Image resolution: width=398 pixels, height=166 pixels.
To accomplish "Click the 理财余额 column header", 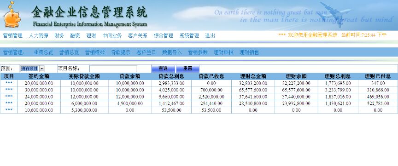I will [x=296, y=76].
